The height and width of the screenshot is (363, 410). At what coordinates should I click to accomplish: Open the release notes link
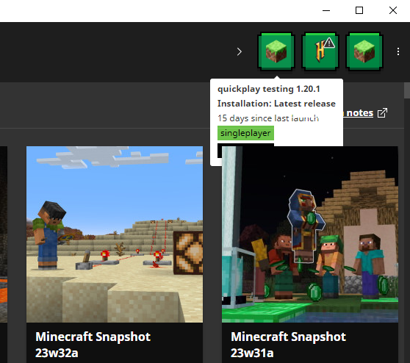(x=359, y=113)
